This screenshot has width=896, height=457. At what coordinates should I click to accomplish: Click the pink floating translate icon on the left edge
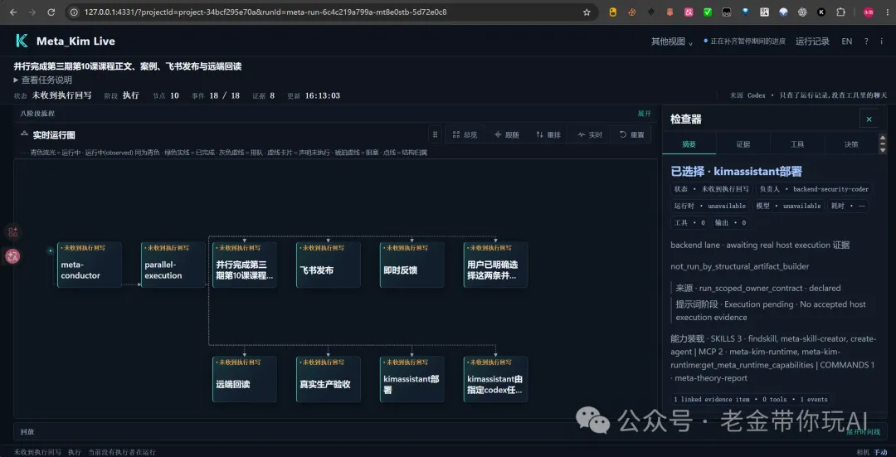click(12, 256)
